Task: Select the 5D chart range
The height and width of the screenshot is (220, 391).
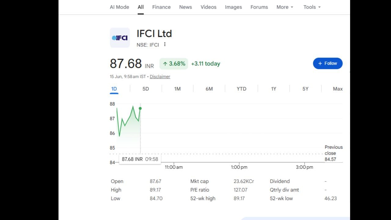Action: (x=146, y=89)
